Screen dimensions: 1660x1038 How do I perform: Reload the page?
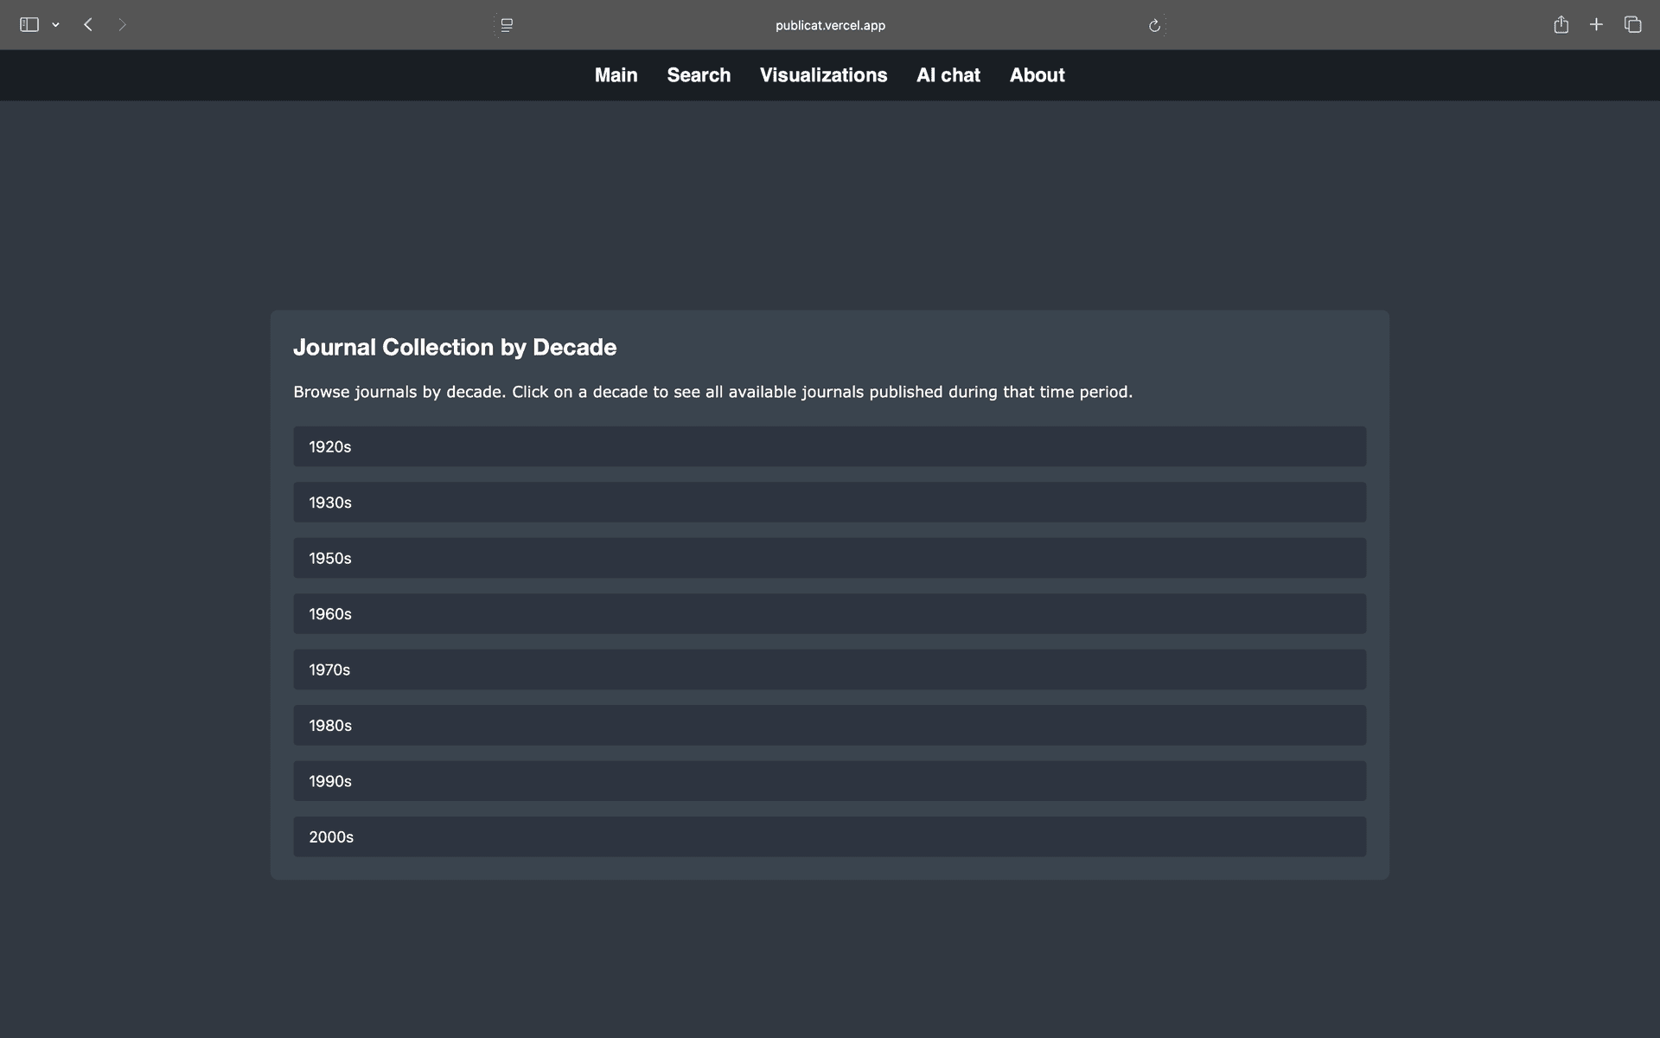[x=1154, y=25]
